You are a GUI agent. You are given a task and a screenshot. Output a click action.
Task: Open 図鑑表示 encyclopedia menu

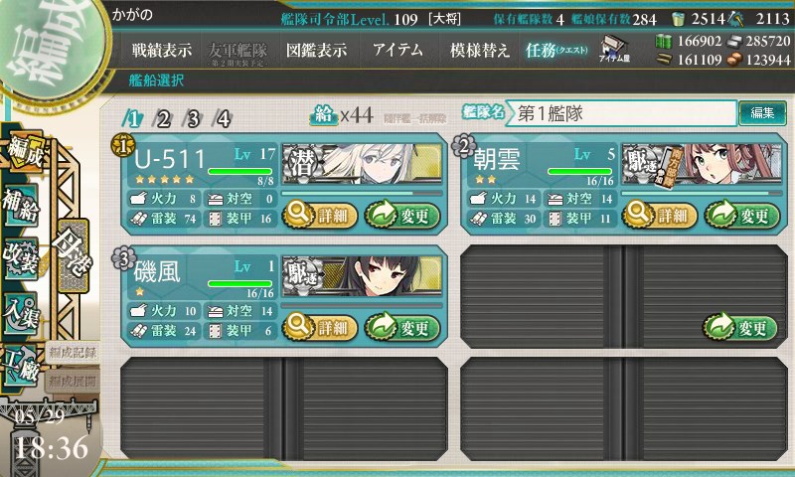316,50
